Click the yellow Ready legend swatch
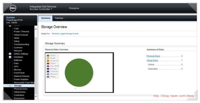 point(48,58)
